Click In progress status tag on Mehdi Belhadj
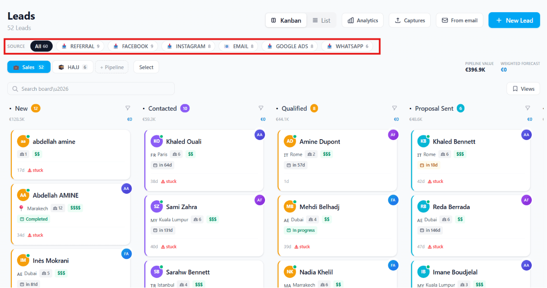The width and height of the screenshot is (547, 288). [x=301, y=230]
